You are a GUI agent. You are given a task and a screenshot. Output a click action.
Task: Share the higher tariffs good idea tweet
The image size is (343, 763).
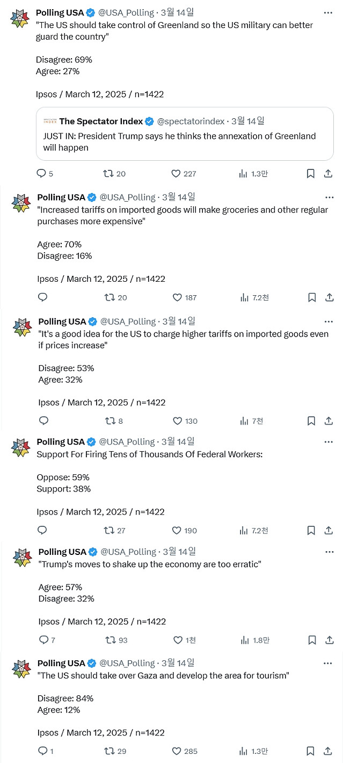(x=330, y=421)
